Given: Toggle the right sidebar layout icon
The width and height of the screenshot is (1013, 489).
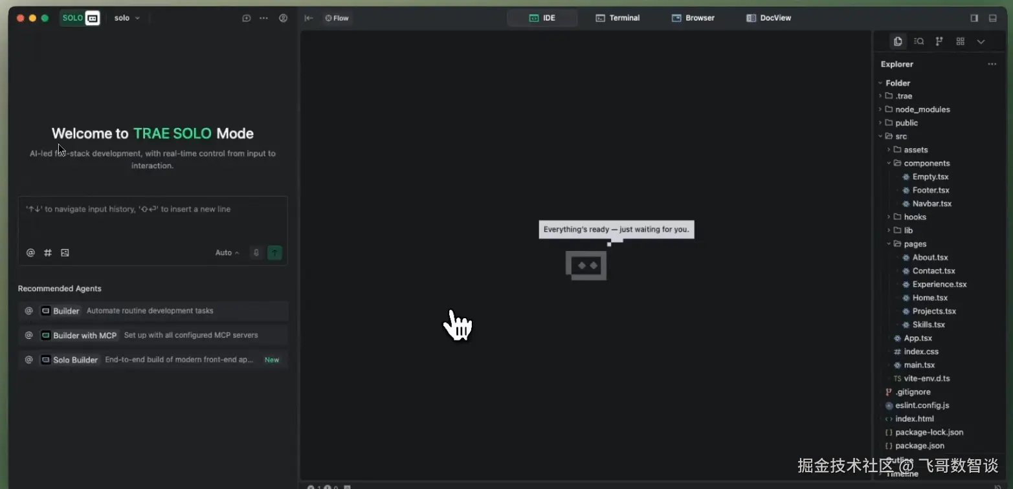Looking at the screenshot, I should 974,18.
